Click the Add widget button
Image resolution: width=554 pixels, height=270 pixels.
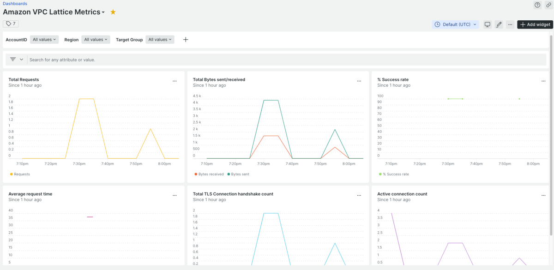coord(535,24)
